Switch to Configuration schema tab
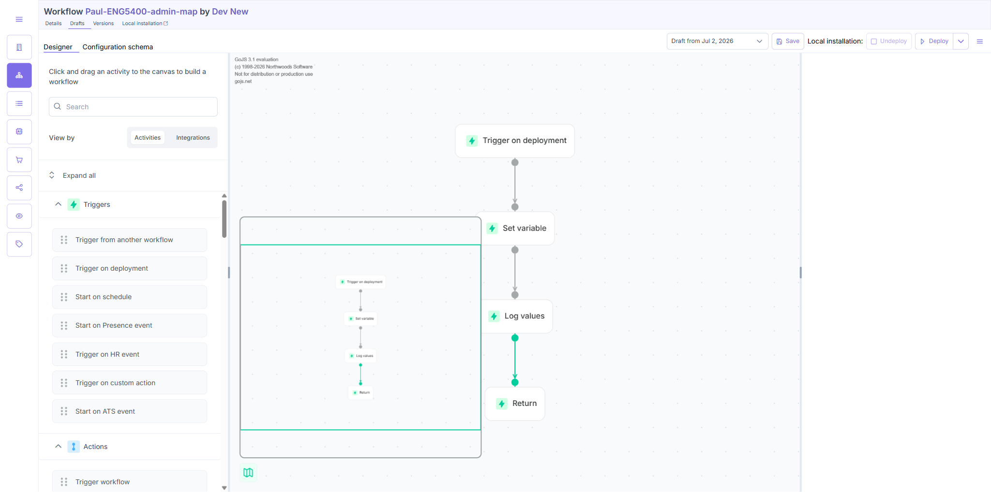991x492 pixels. [x=118, y=47]
